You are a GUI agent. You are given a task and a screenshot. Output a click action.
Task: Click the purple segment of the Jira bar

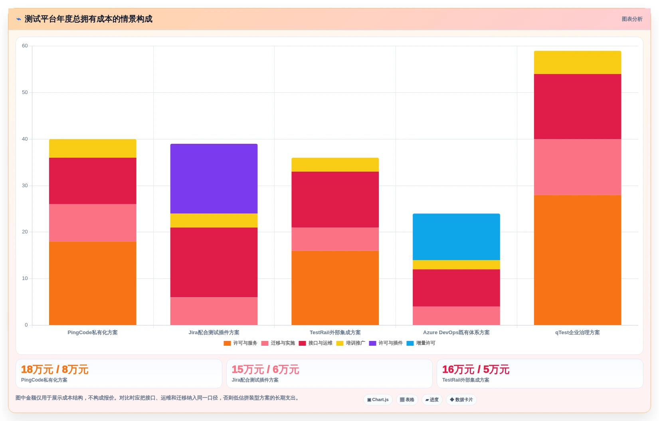pos(214,179)
